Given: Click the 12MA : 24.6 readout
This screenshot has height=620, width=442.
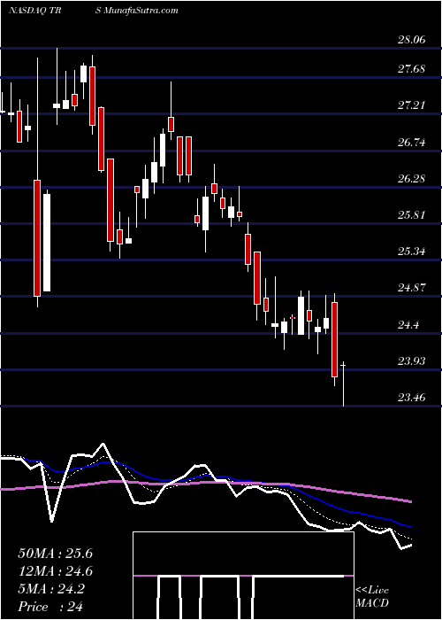Looking at the screenshot, I should pyautogui.click(x=55, y=571).
